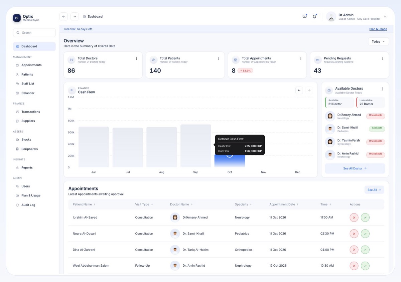Sort table by Patient Name

(x=95, y=204)
